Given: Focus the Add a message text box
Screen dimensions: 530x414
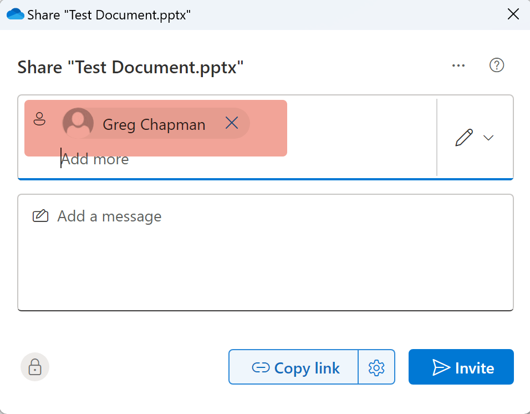Looking at the screenshot, I should pos(265,255).
